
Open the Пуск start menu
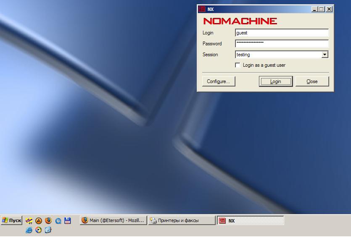[11, 220]
